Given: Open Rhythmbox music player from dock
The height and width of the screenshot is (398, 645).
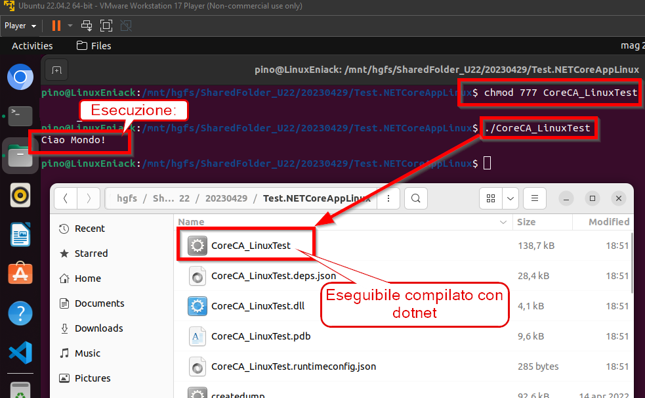Looking at the screenshot, I should (20, 195).
